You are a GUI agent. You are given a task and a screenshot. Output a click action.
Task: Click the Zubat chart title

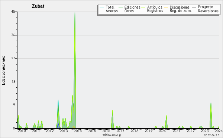coord(38,6)
